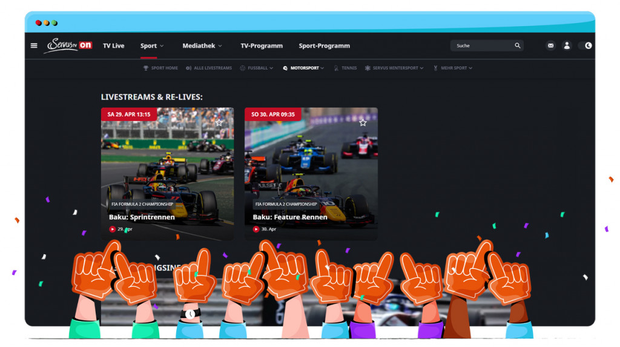Expand the Fussball submenu chevron
The image size is (620, 347).
271,68
